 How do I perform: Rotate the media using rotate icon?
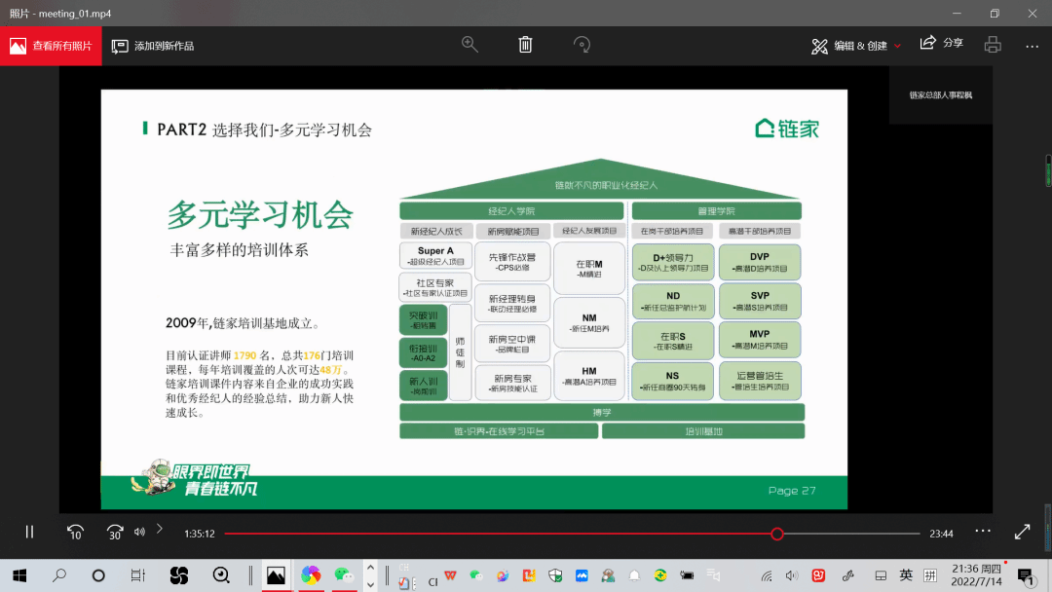[582, 45]
